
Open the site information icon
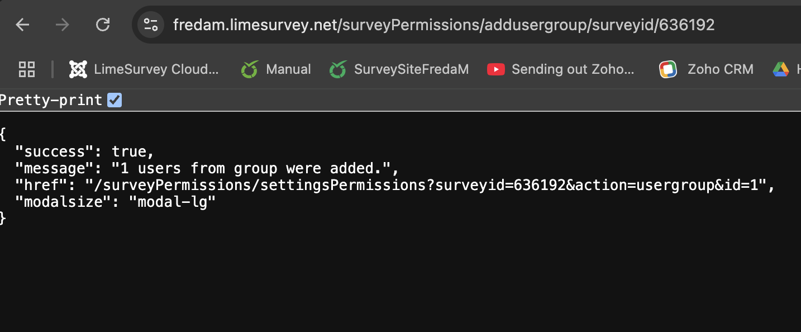click(x=151, y=25)
